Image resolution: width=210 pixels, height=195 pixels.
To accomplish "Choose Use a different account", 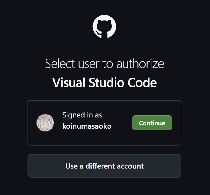I will 104,166.
